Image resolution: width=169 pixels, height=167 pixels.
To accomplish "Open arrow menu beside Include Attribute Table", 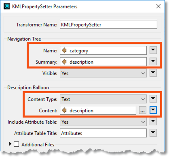I will click(x=153, y=122).
